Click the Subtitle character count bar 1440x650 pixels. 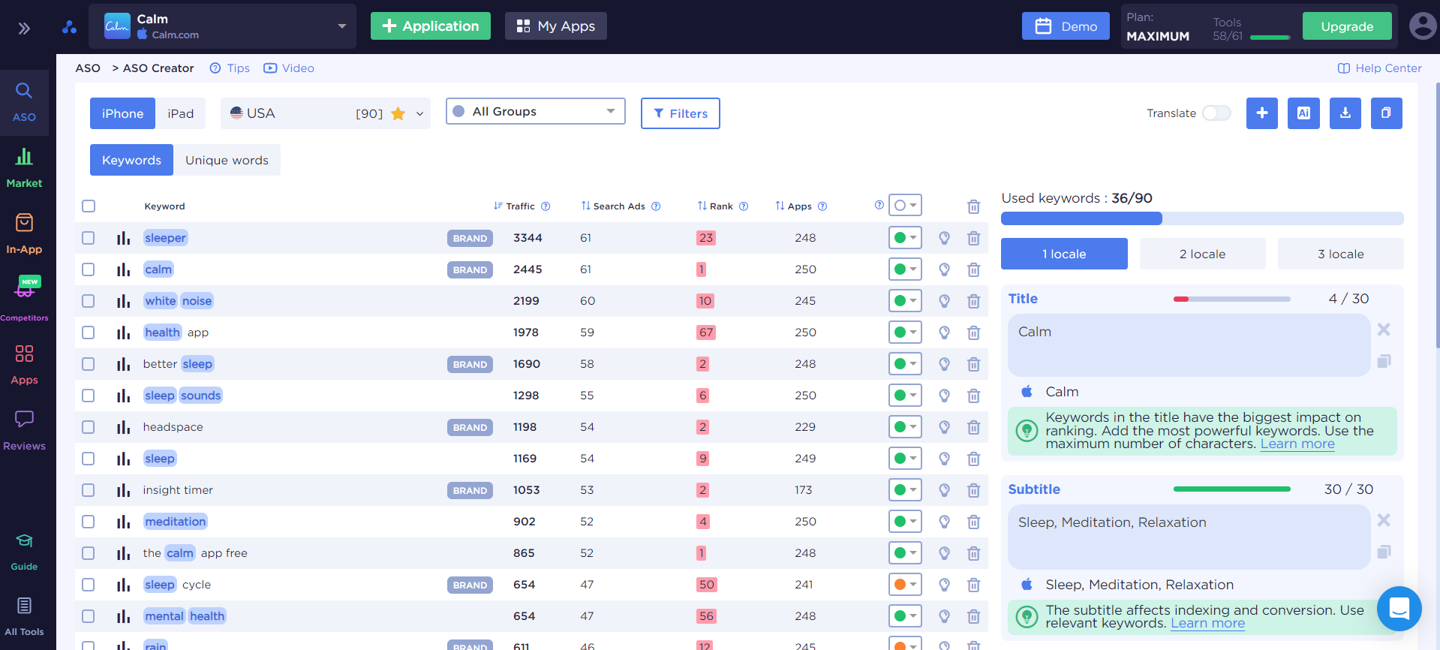coord(1231,489)
